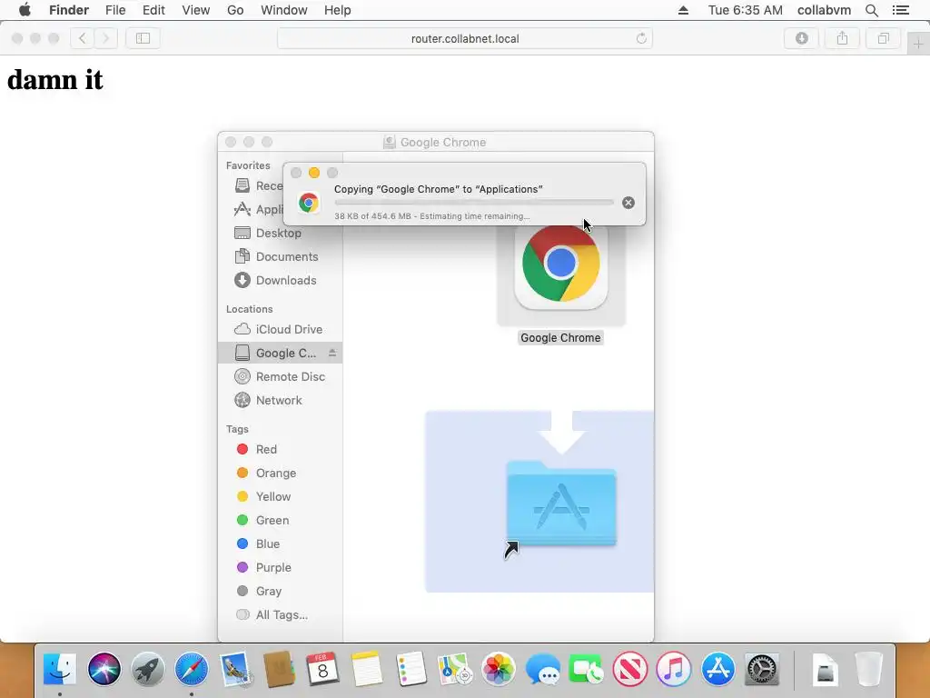Select Network in Finder sidebar
The image size is (930, 698).
(x=280, y=400)
